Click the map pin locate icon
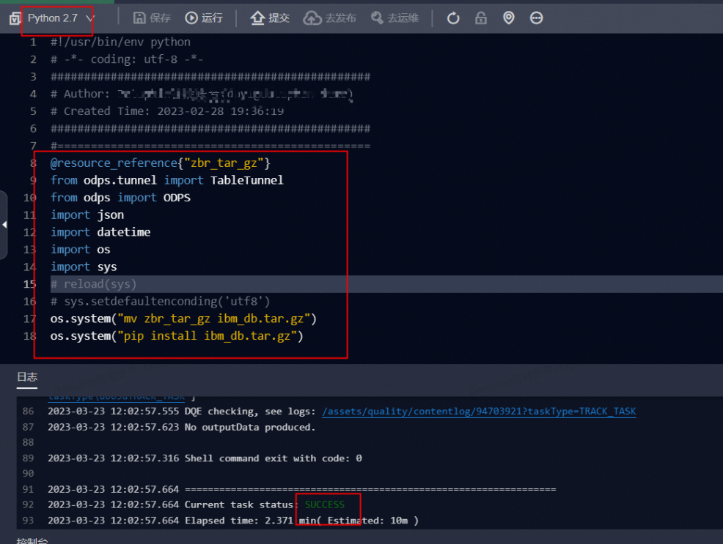 [509, 18]
